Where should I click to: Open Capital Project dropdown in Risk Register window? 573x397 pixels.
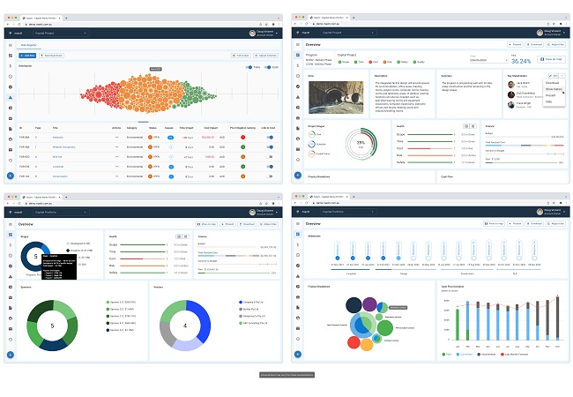click(x=60, y=32)
